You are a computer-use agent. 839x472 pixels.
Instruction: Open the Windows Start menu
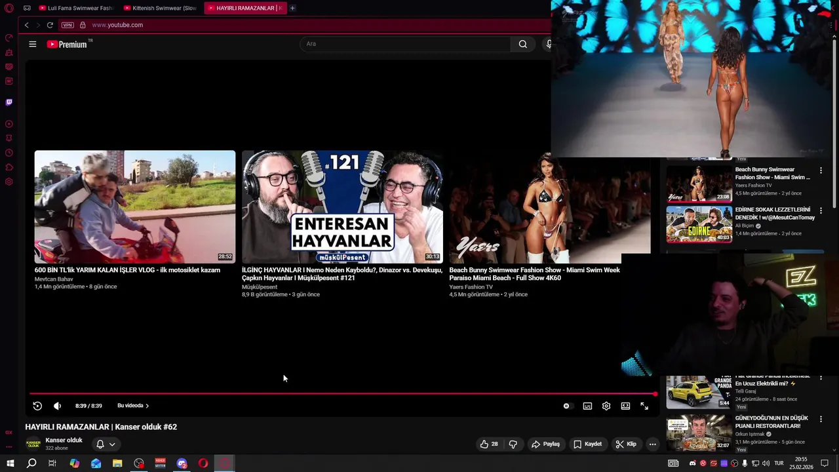pyautogui.click(x=10, y=463)
